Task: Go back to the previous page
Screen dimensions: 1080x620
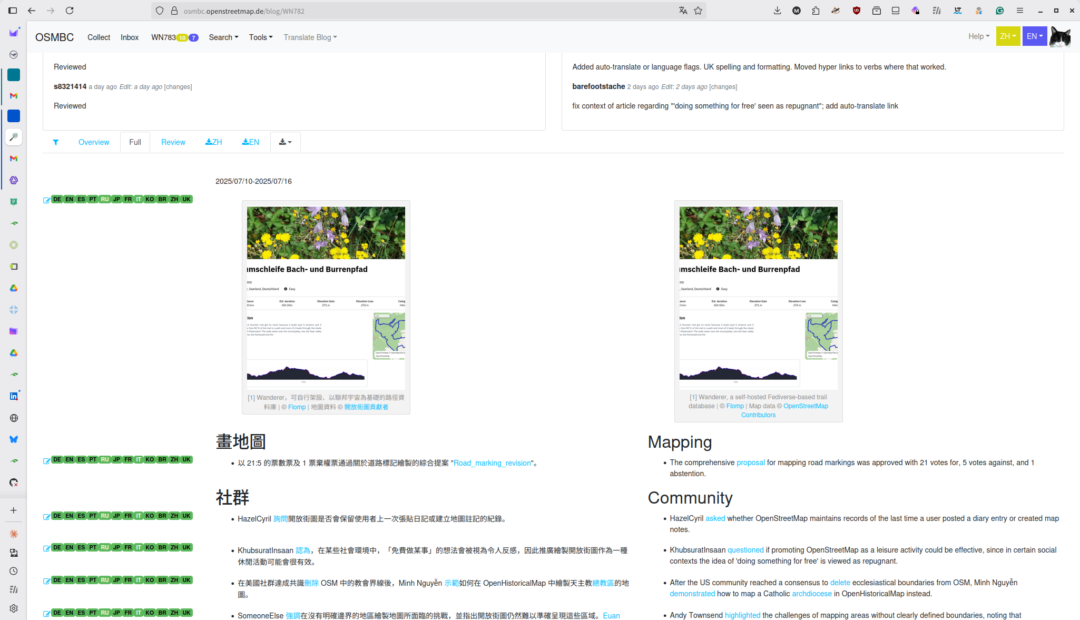Action: pyautogui.click(x=32, y=11)
